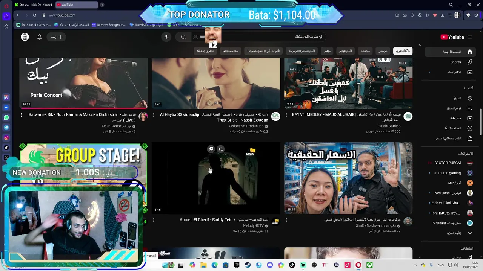Click MelodyHDTV channel avatar
This screenshot has width=483, height=271.
click(x=276, y=222)
